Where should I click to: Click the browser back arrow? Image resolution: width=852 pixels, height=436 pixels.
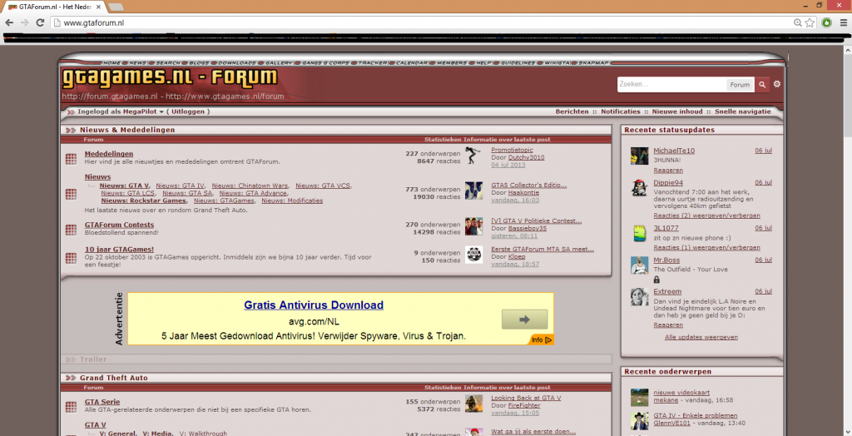[x=9, y=22]
